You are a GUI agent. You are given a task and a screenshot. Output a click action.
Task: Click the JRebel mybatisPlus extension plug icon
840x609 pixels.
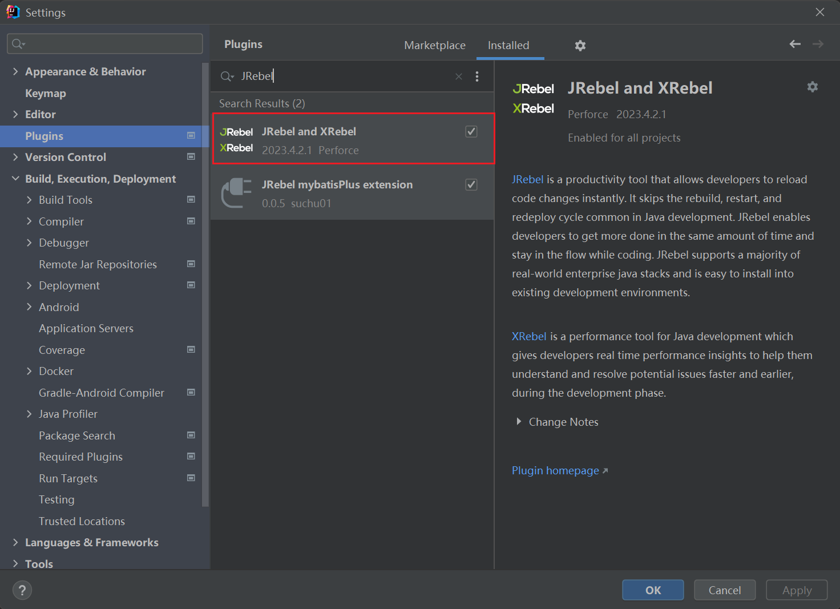tap(236, 193)
